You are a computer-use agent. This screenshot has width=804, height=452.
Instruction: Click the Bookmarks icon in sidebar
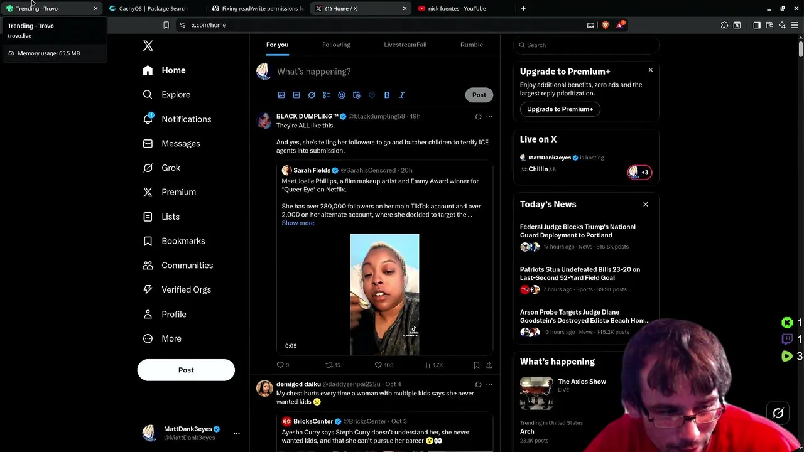pos(148,241)
